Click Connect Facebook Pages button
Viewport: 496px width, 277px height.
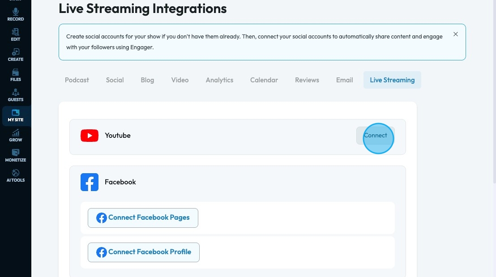pos(143,218)
